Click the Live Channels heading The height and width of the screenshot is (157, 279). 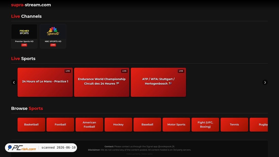(x=26, y=16)
